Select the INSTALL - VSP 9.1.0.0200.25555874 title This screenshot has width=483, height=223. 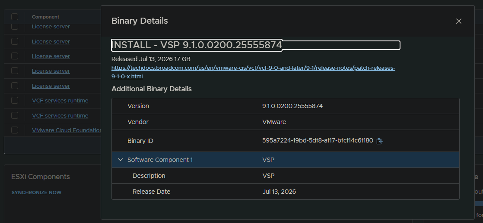click(197, 45)
